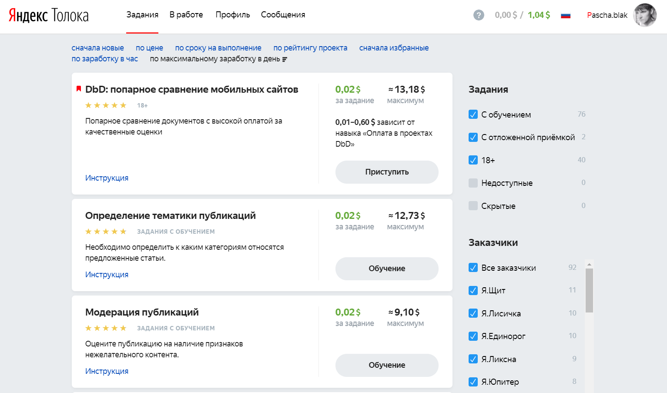Sort по заработку в час

click(104, 59)
